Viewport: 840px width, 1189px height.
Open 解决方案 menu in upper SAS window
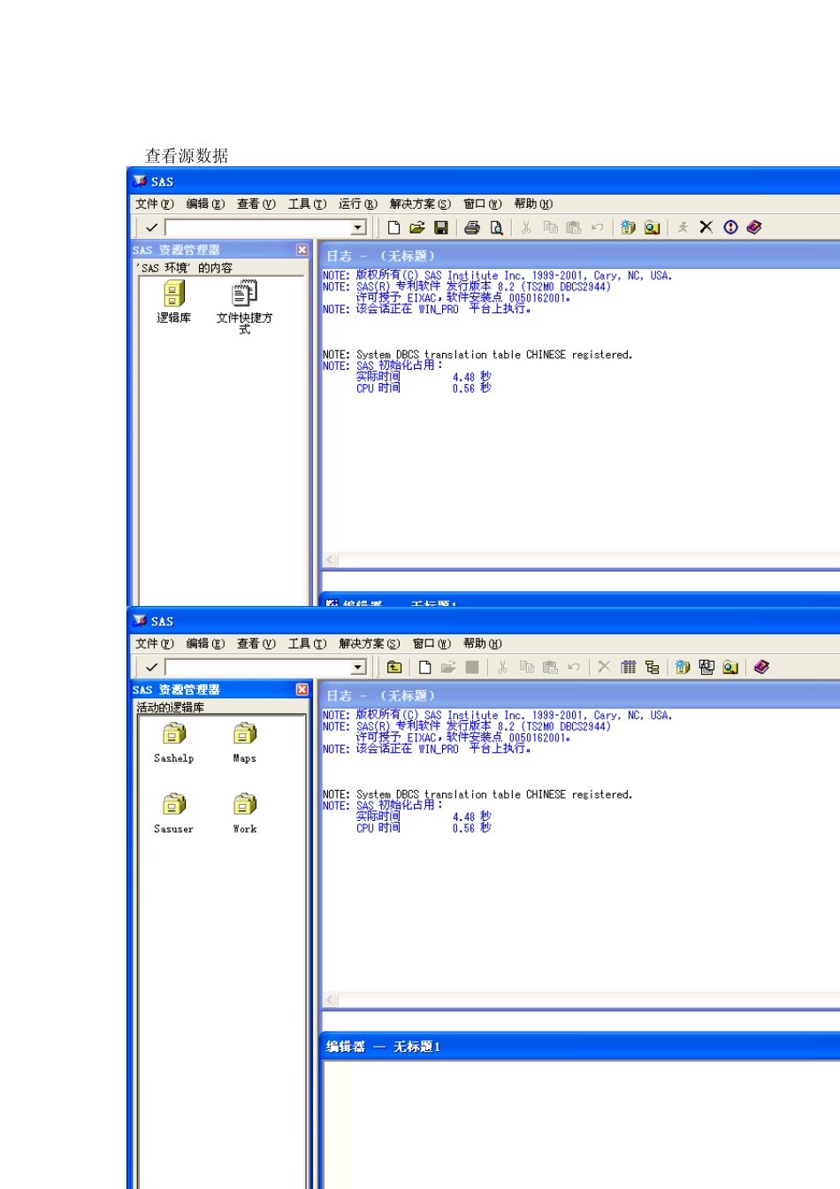tap(421, 204)
